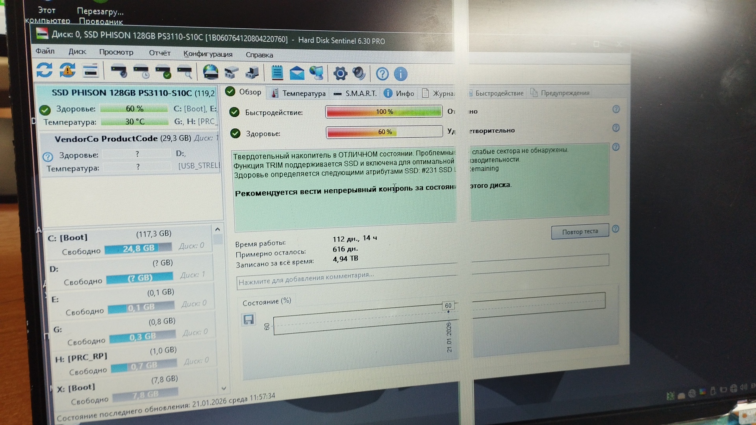The image size is (756, 425).
Task: Click the Здоровье 60% progress bar
Action: tap(384, 132)
